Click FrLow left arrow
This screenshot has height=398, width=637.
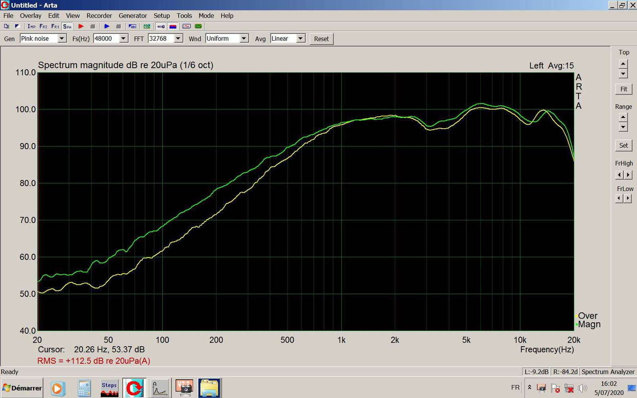619,198
